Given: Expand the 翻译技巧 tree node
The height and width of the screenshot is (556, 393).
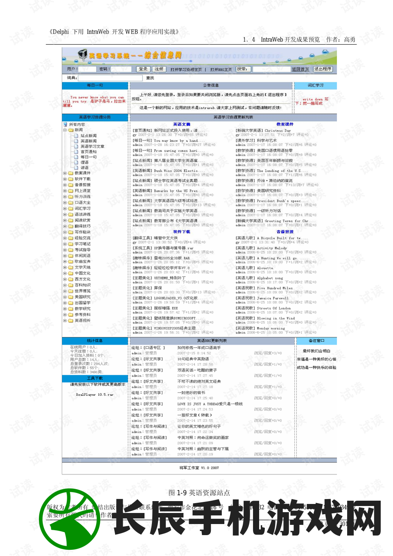Looking at the screenshot, I should [x=65, y=226].
